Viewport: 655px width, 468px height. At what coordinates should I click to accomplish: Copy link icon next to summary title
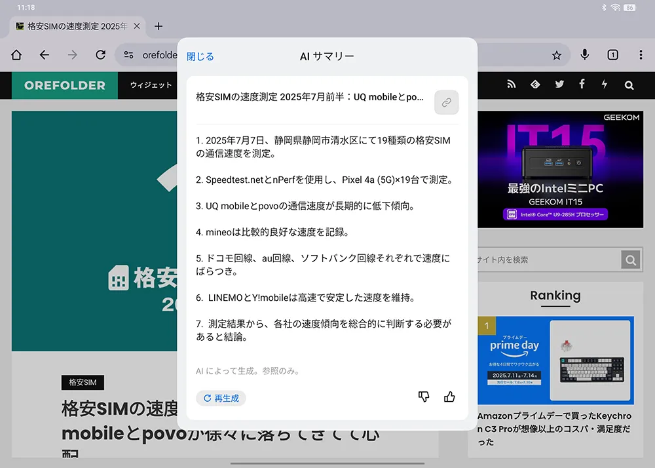point(447,102)
